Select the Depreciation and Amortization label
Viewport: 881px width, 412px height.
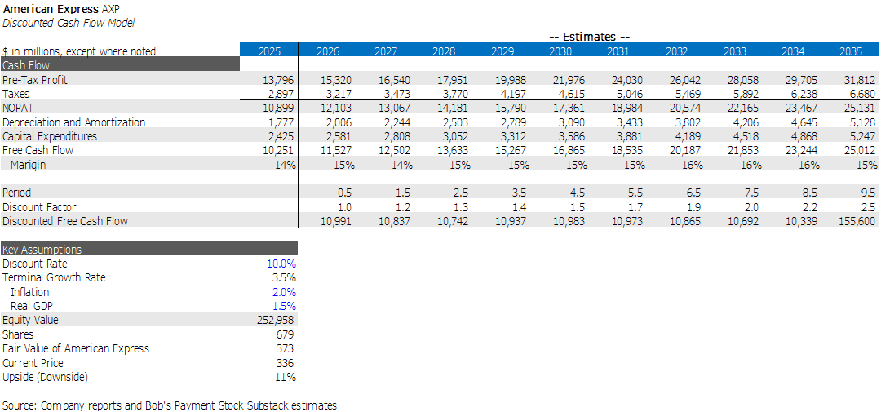click(73, 122)
